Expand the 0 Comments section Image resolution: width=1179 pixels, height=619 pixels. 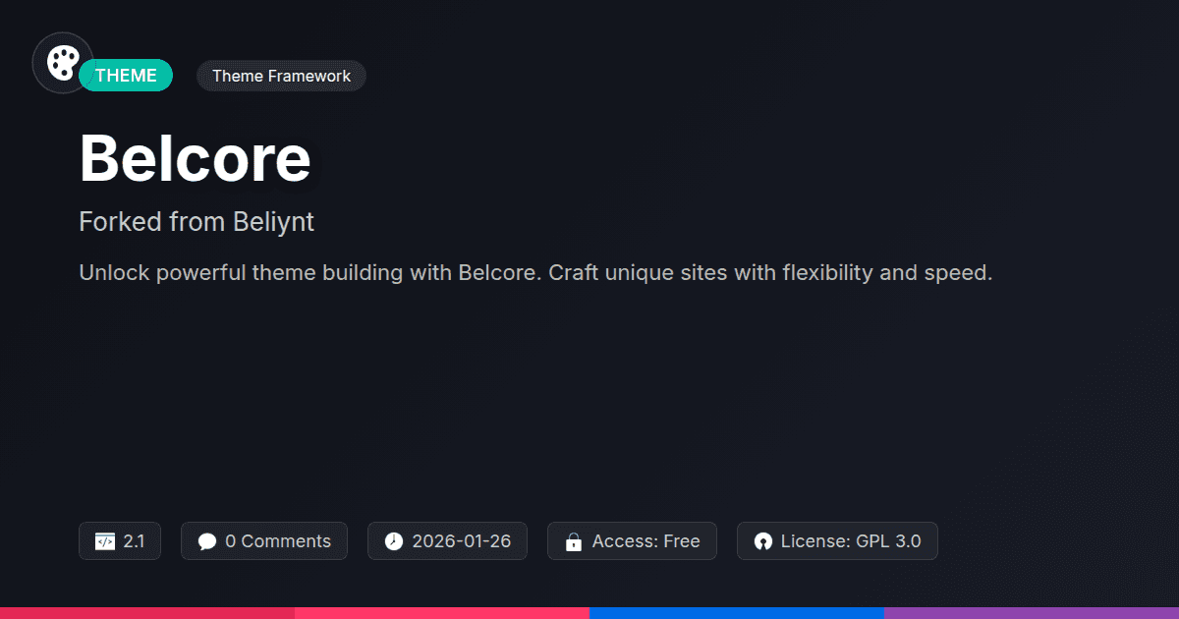[263, 540]
